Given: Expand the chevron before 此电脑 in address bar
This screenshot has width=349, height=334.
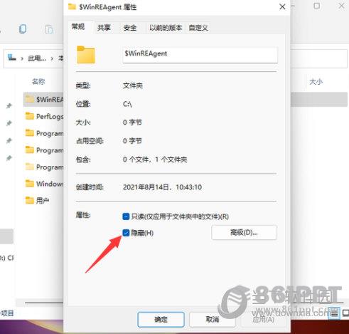Looking at the screenshot, I should click(x=22, y=58).
